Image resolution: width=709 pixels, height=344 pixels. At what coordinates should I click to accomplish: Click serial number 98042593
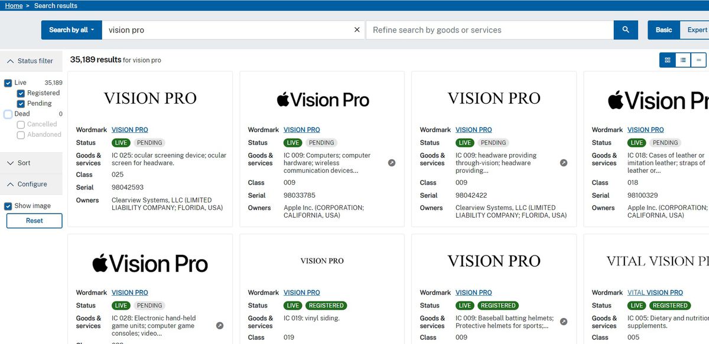click(x=128, y=188)
